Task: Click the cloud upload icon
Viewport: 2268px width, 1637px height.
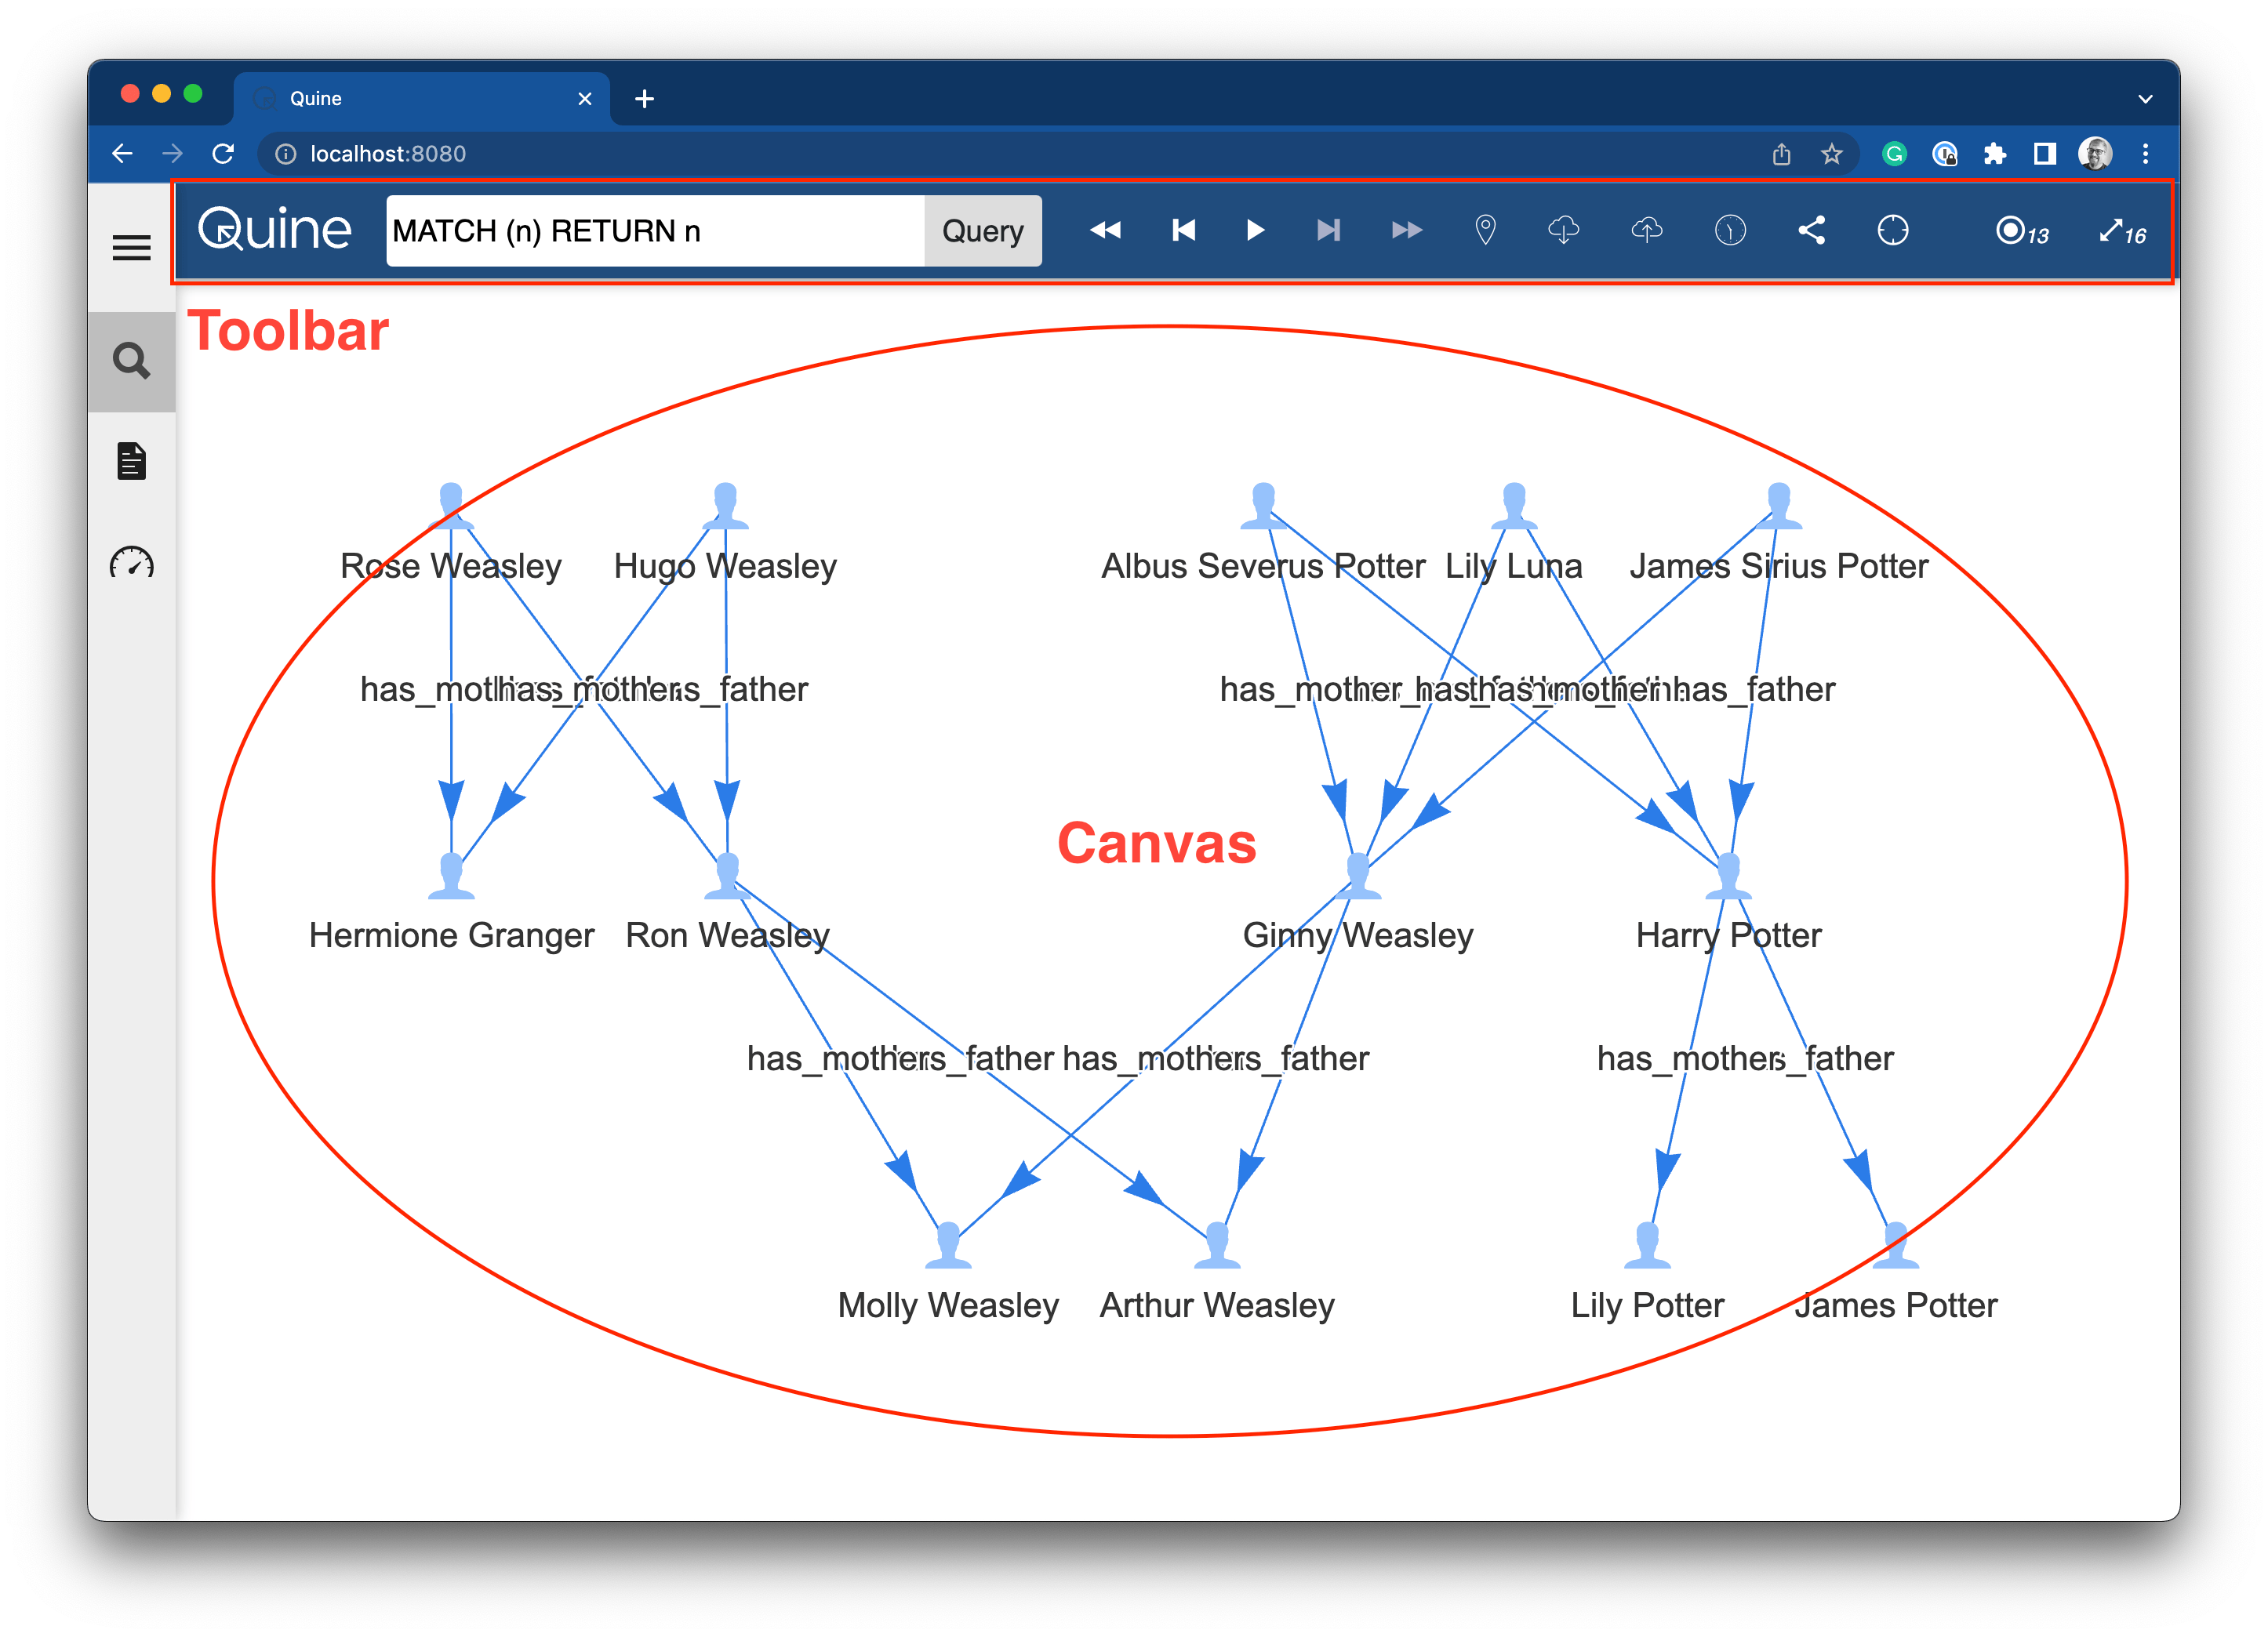Action: (1646, 231)
